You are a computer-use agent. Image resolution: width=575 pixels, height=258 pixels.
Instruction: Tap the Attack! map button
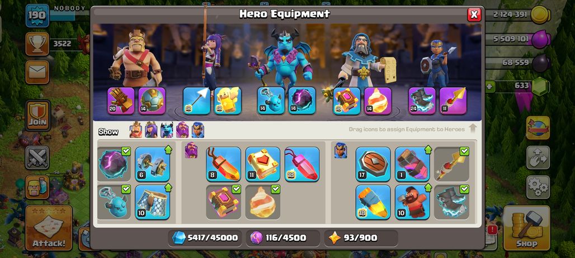click(49, 228)
